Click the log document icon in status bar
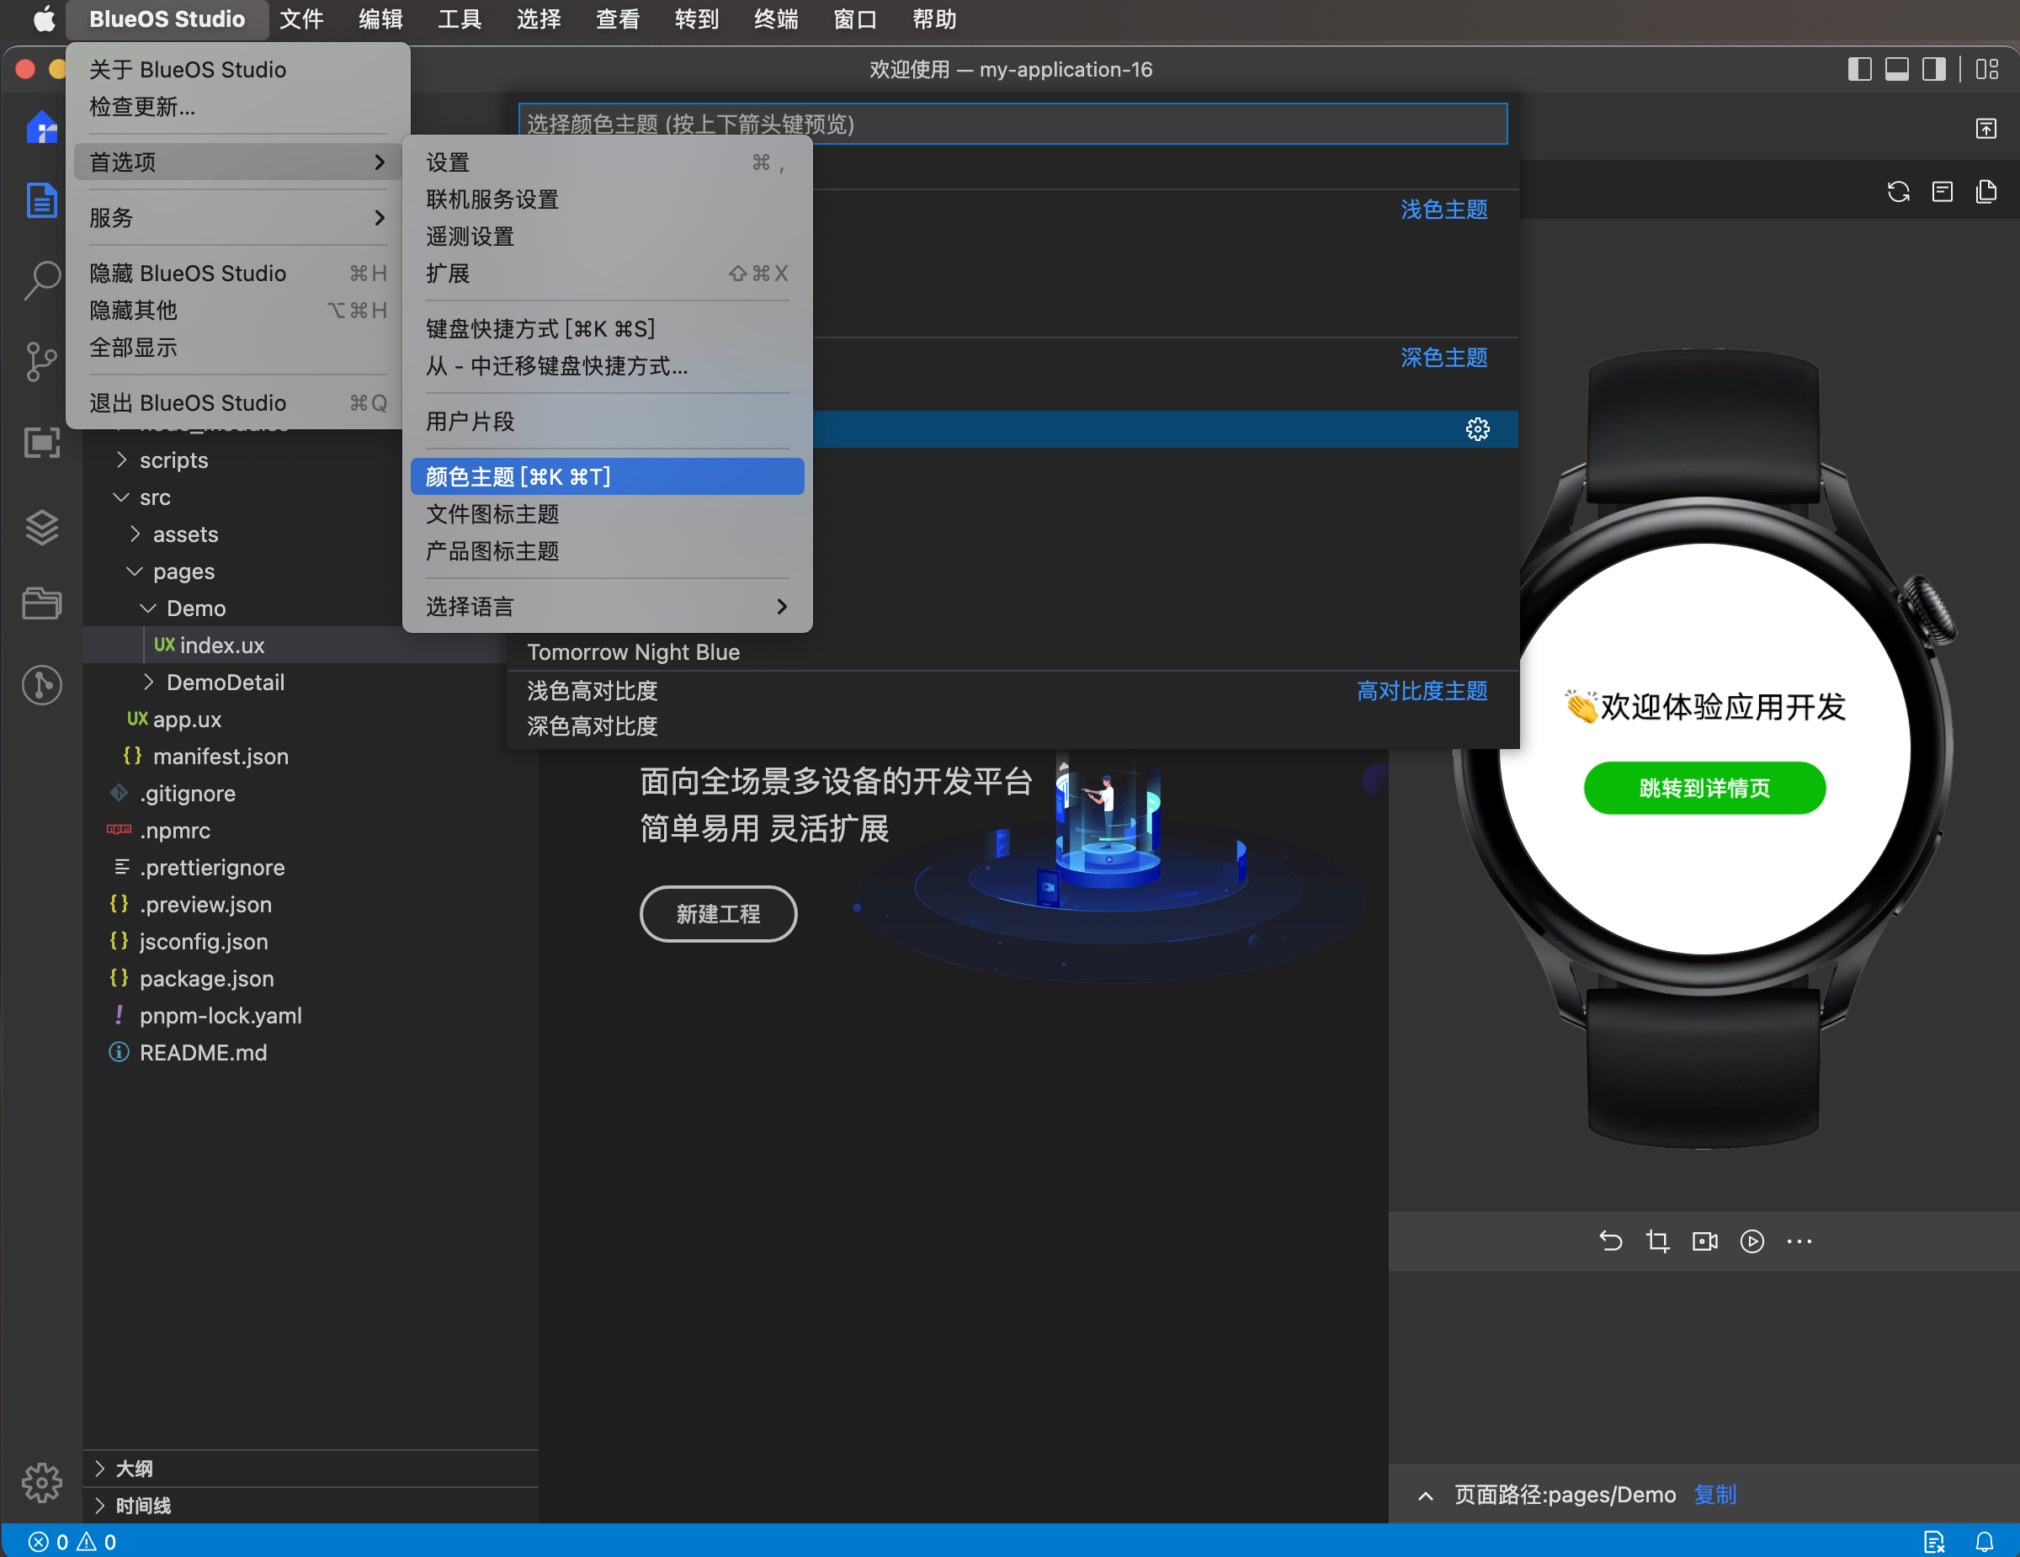The image size is (2020, 1557). click(x=1934, y=1541)
